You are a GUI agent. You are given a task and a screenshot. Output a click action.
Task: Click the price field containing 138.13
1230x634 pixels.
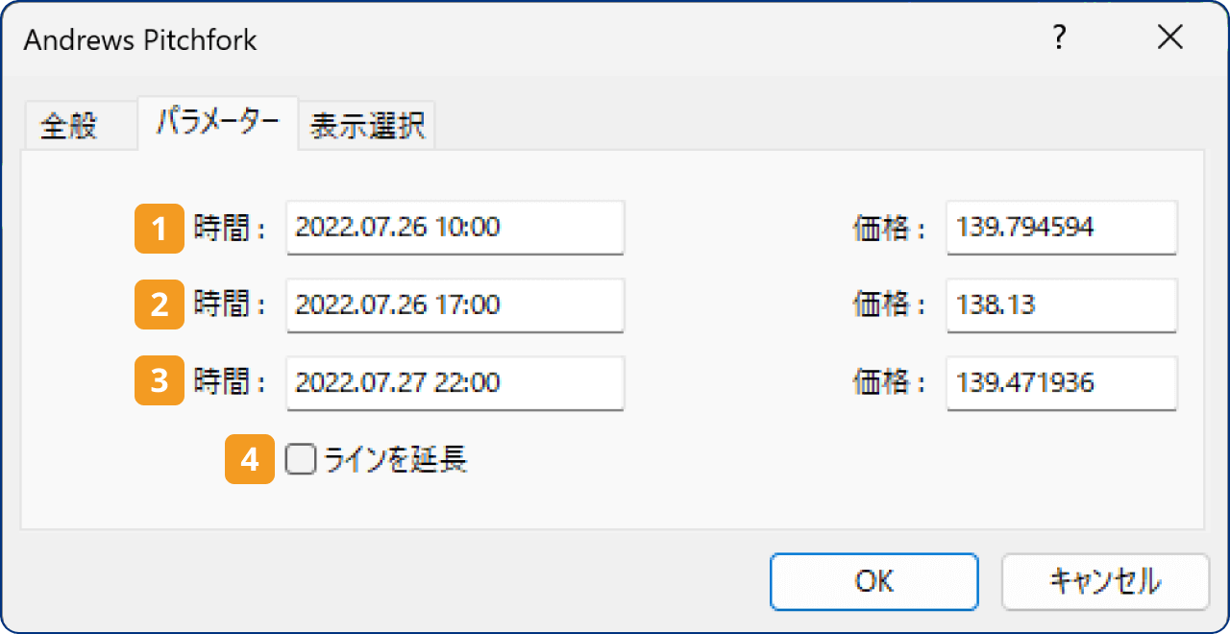tap(1061, 305)
